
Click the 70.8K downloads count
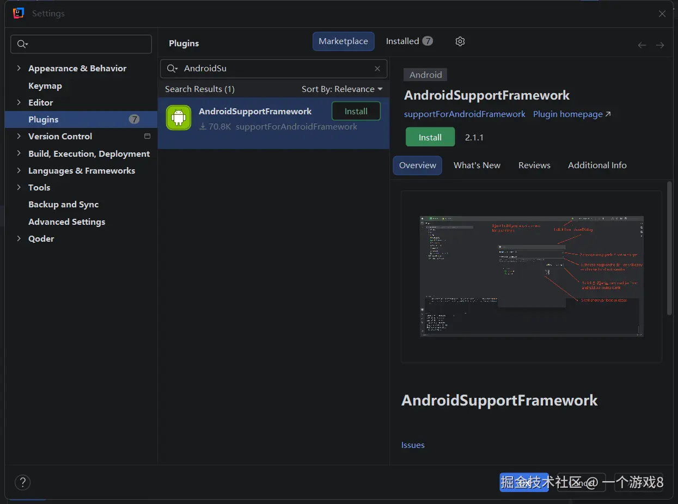215,127
